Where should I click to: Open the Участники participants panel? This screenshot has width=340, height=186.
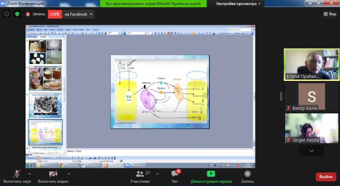(x=140, y=177)
